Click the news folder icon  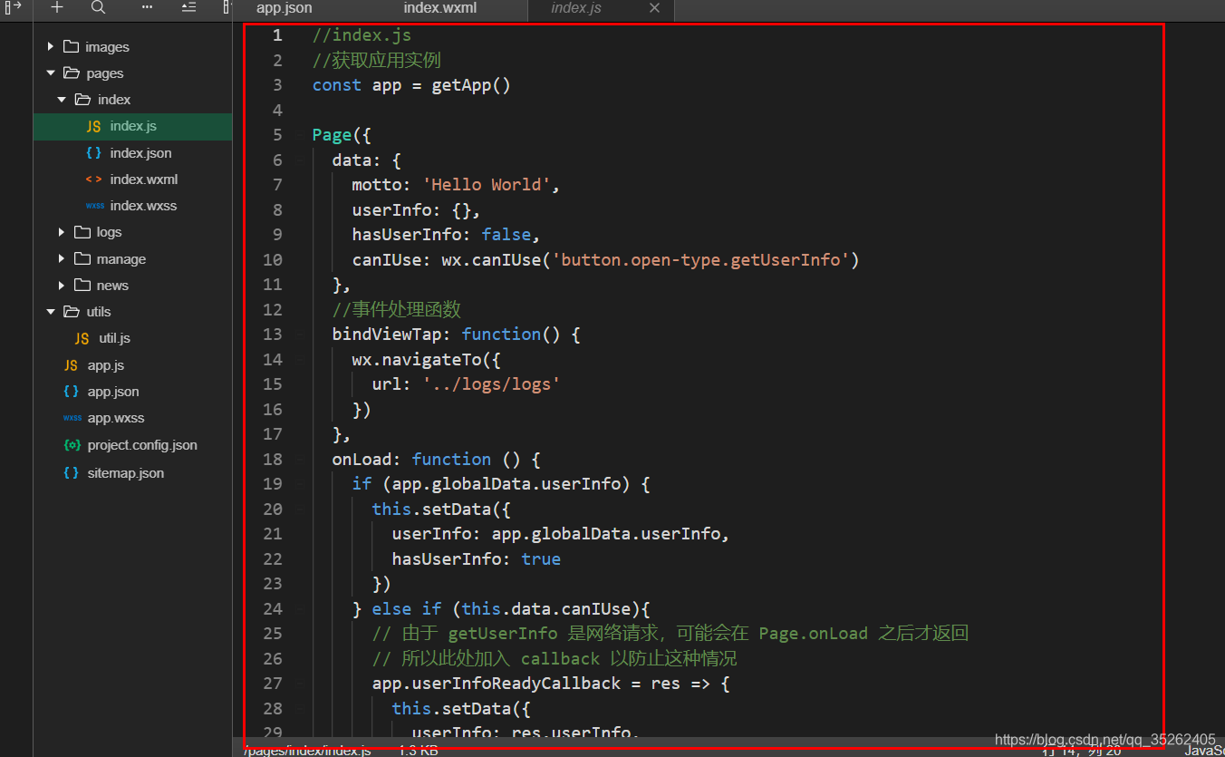pyautogui.click(x=82, y=285)
